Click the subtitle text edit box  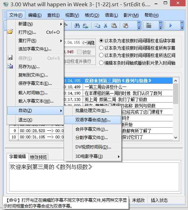(94, 177)
